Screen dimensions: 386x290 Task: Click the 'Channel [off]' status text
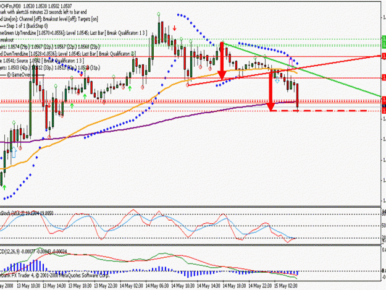pos(30,19)
